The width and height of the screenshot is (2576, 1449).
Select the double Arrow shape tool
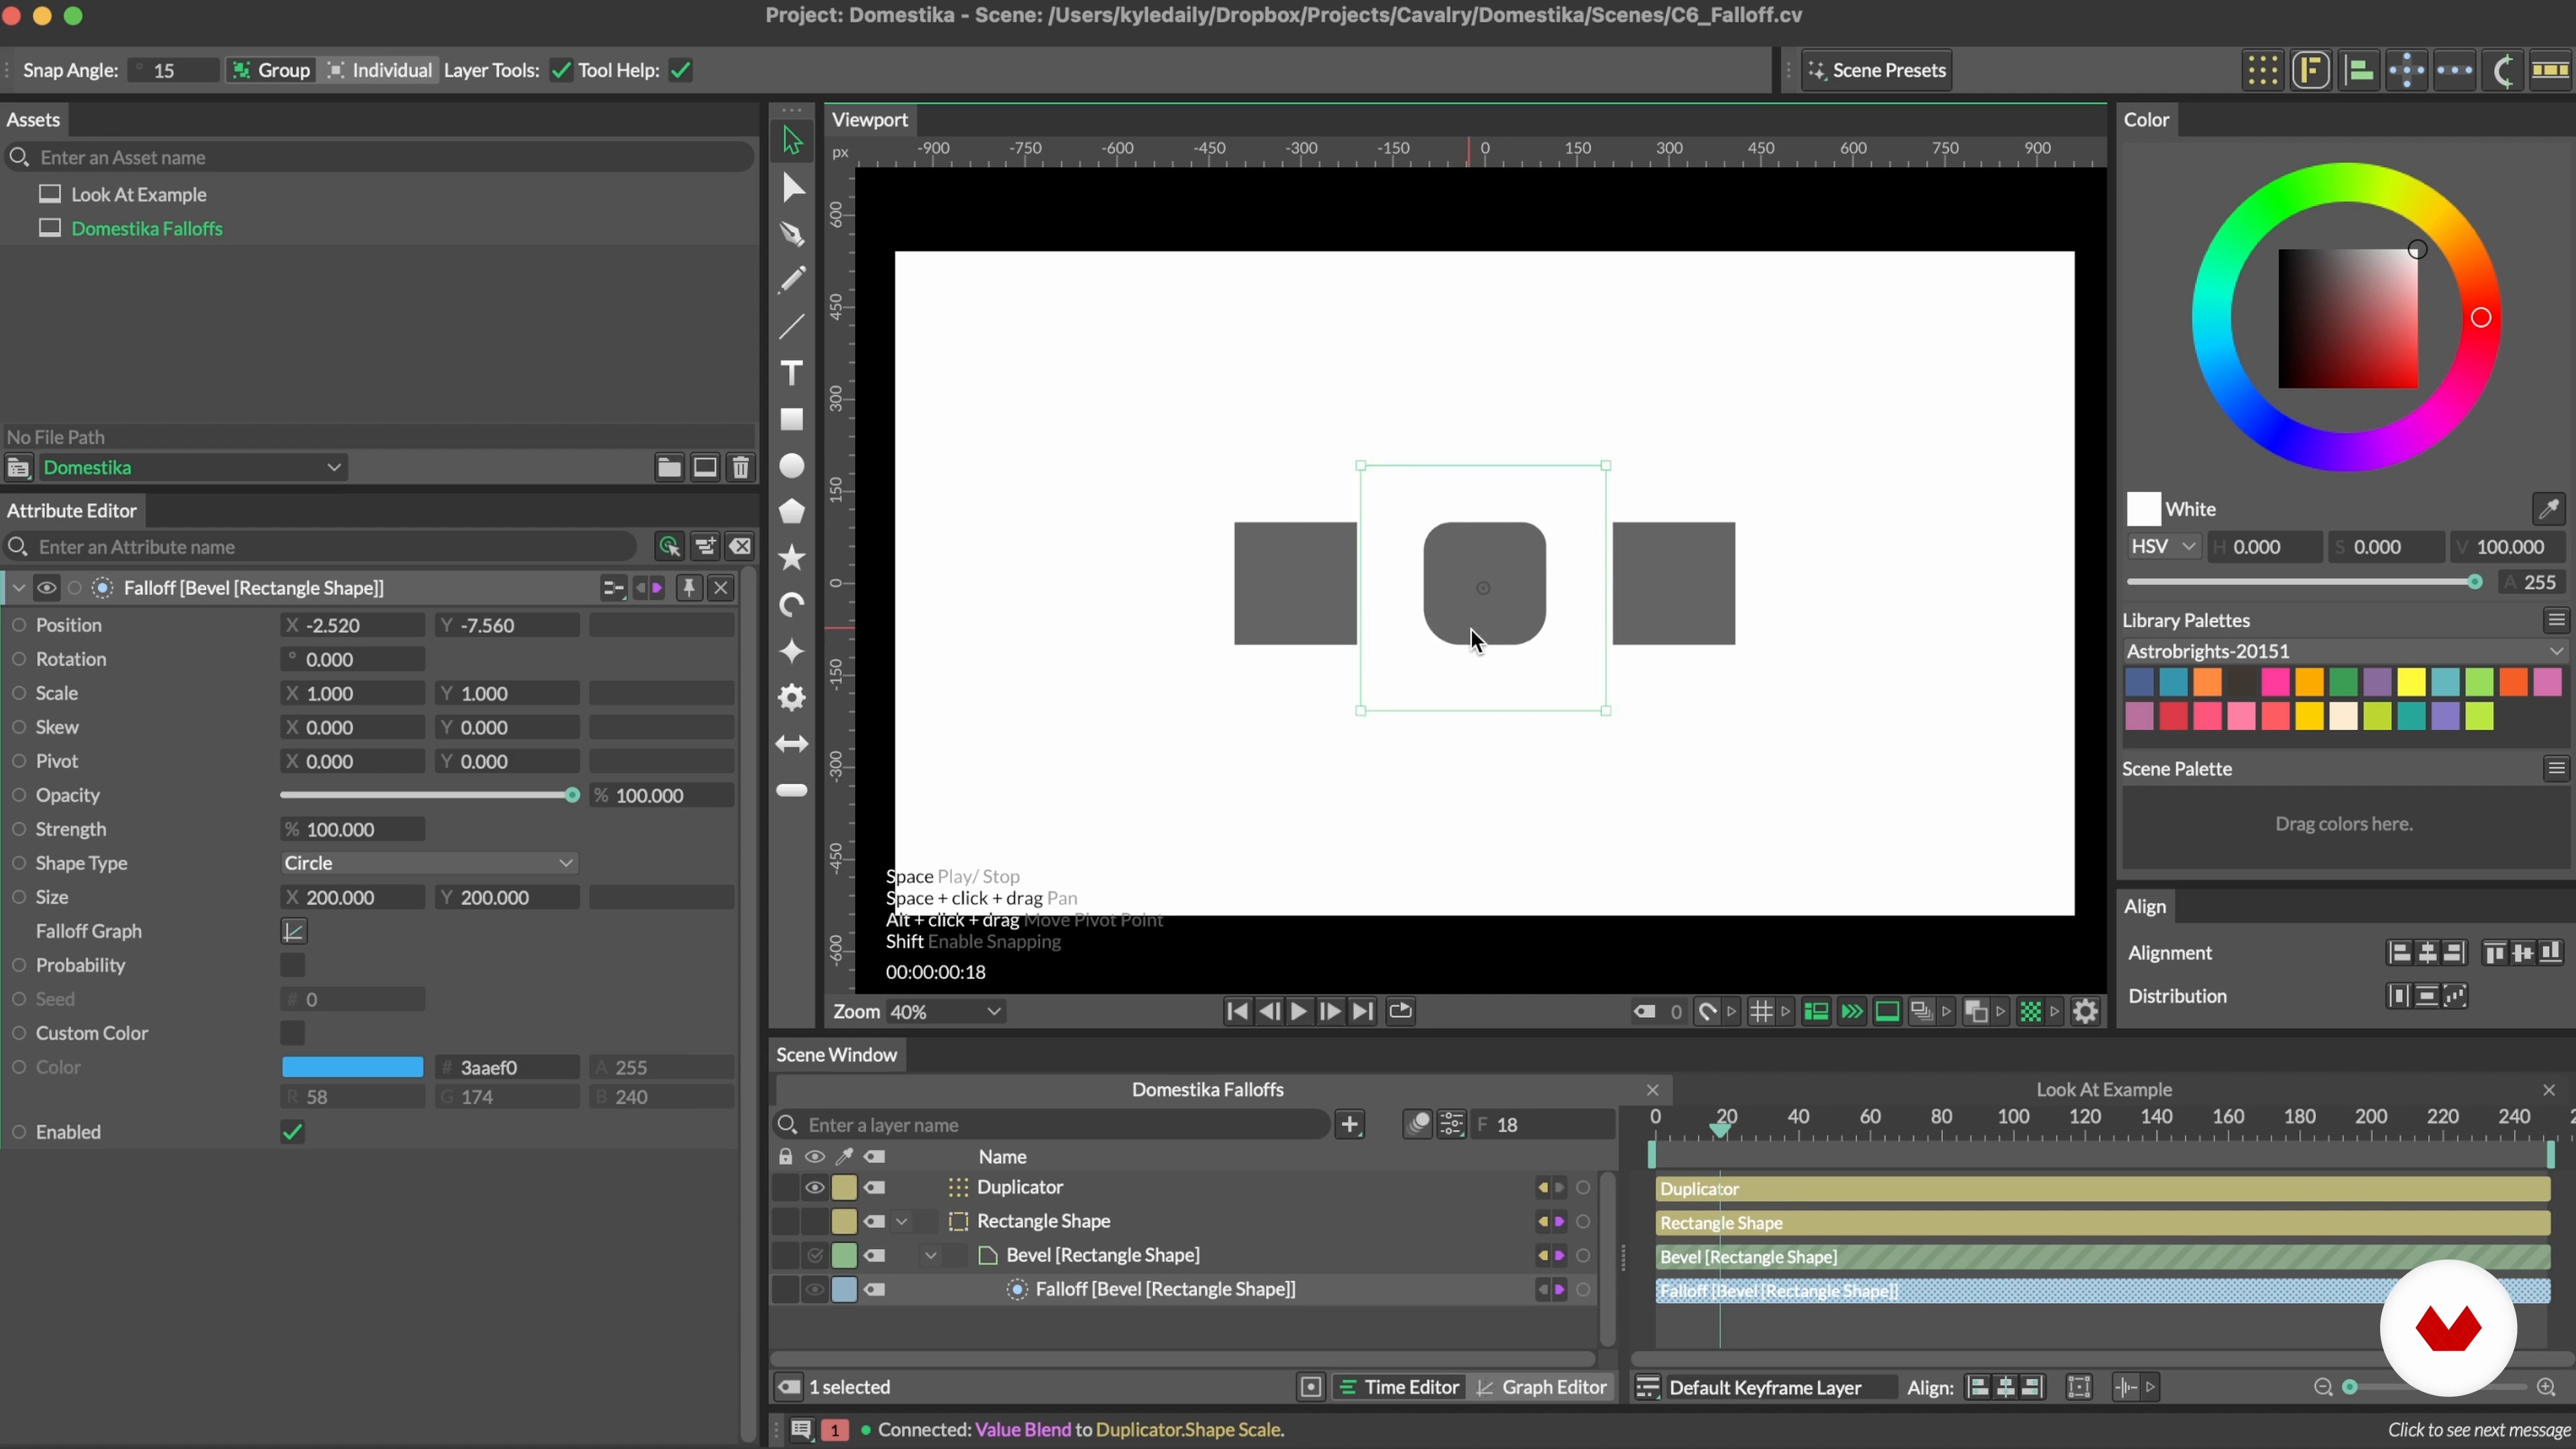(x=792, y=744)
